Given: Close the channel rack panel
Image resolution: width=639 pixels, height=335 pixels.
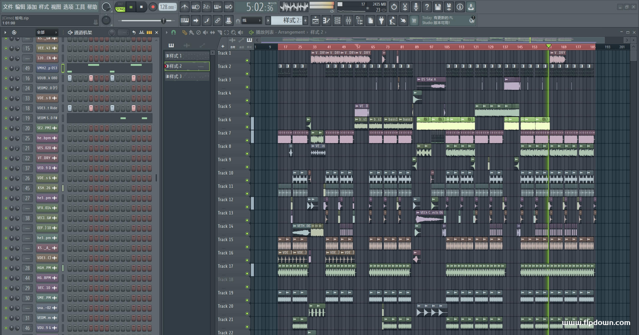Looking at the screenshot, I should (x=156, y=32).
